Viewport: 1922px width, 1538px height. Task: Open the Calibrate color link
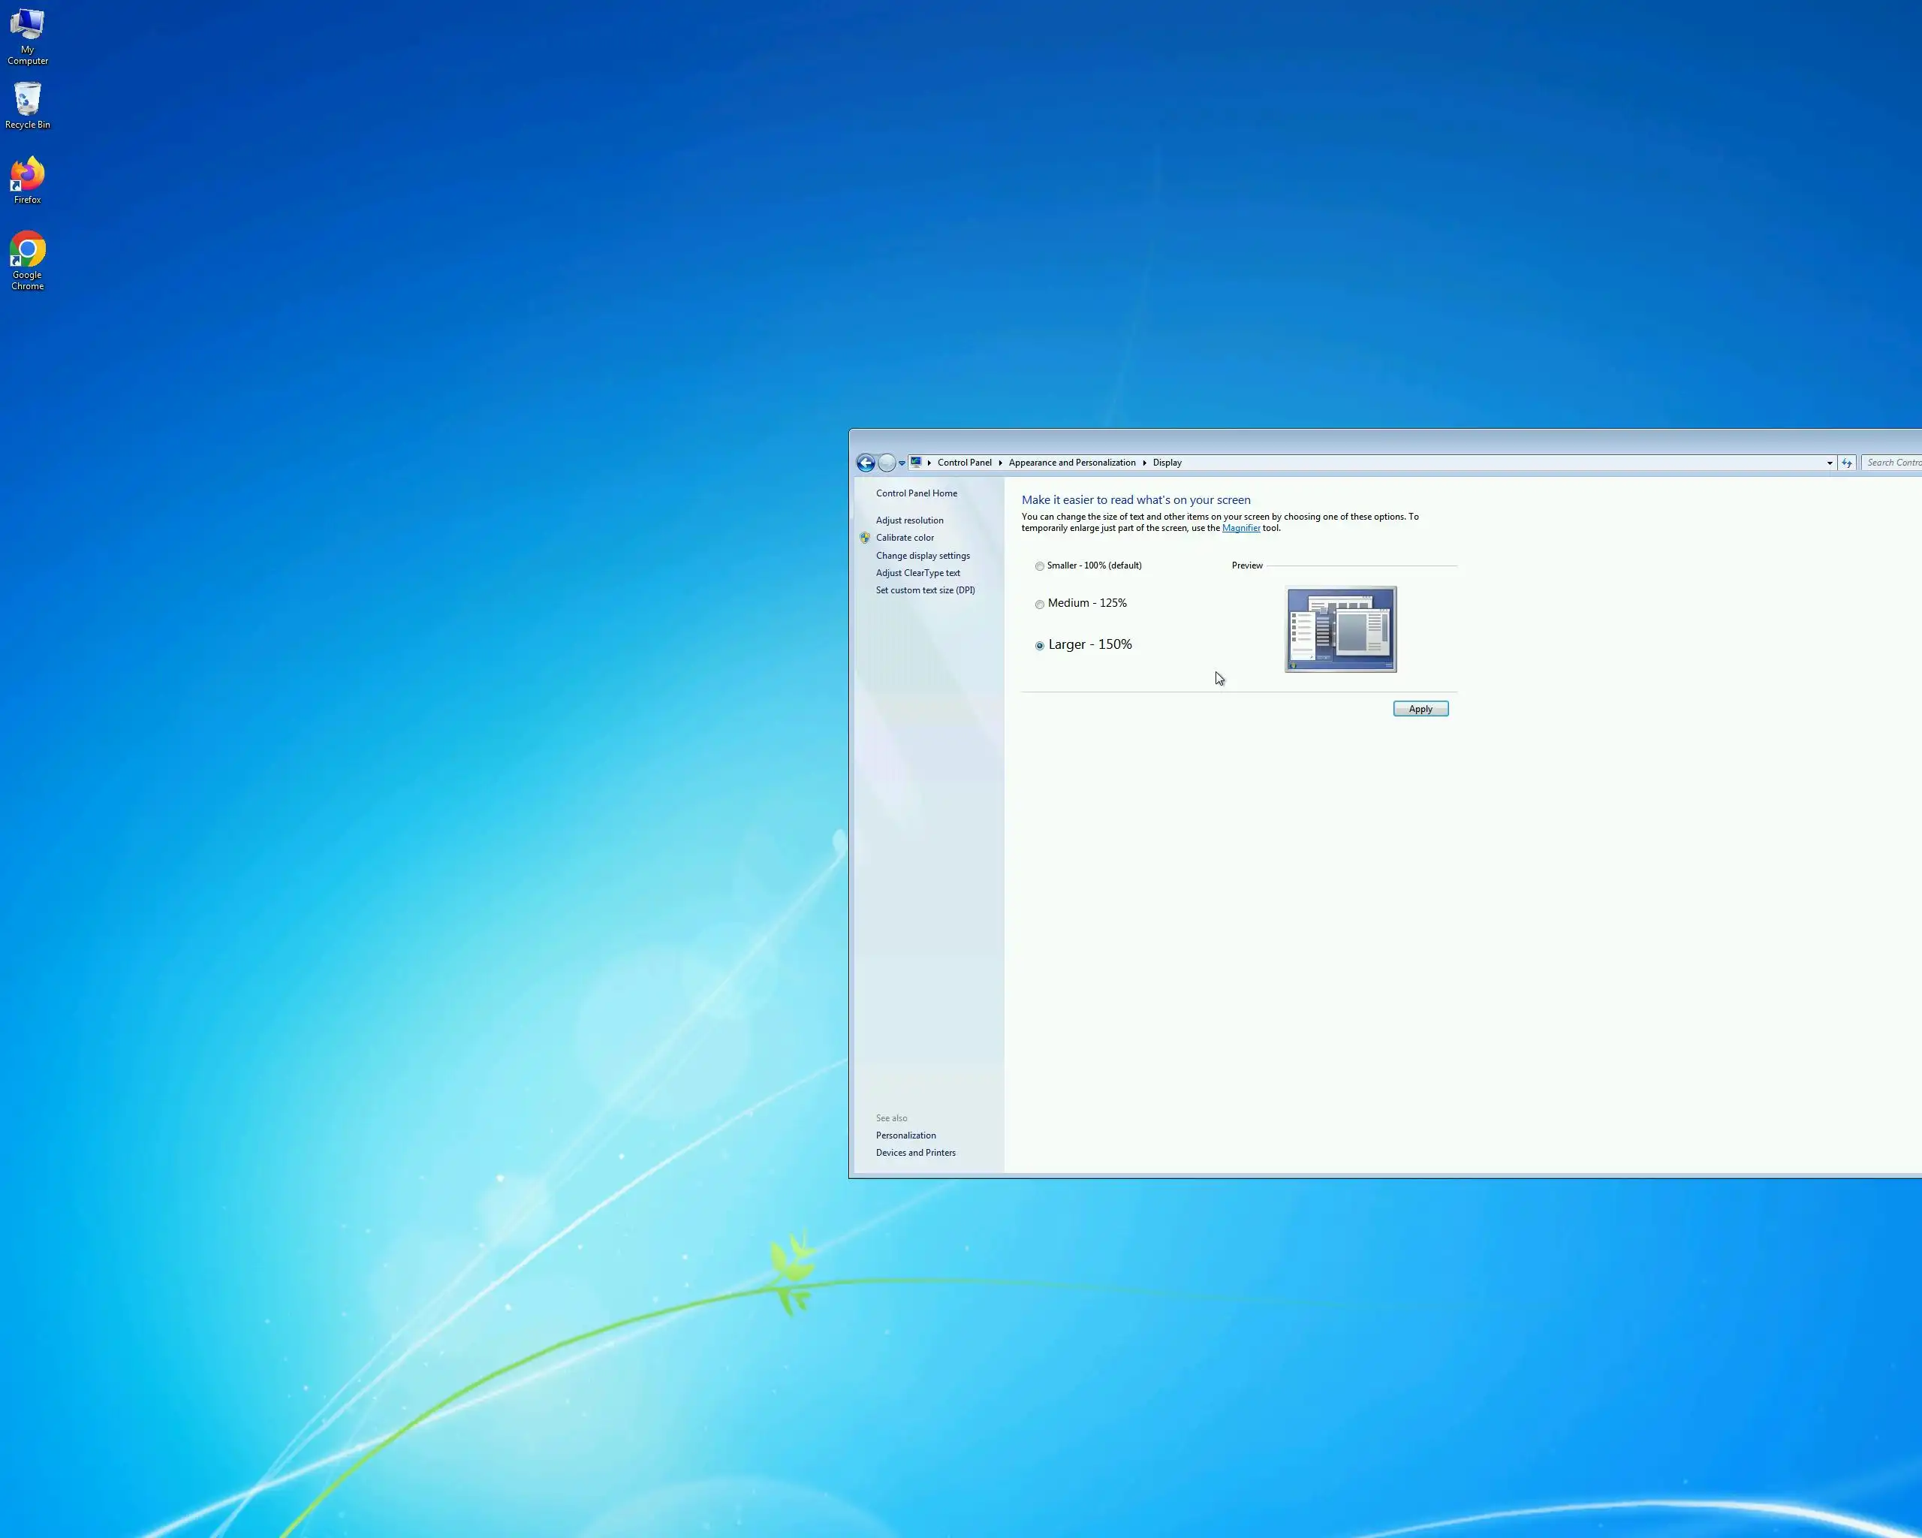click(x=904, y=538)
